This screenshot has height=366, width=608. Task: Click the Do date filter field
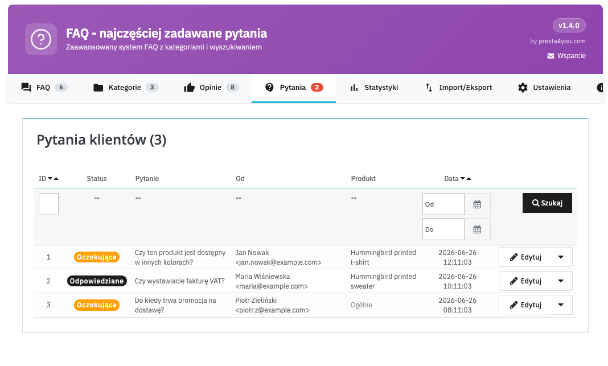(443, 229)
